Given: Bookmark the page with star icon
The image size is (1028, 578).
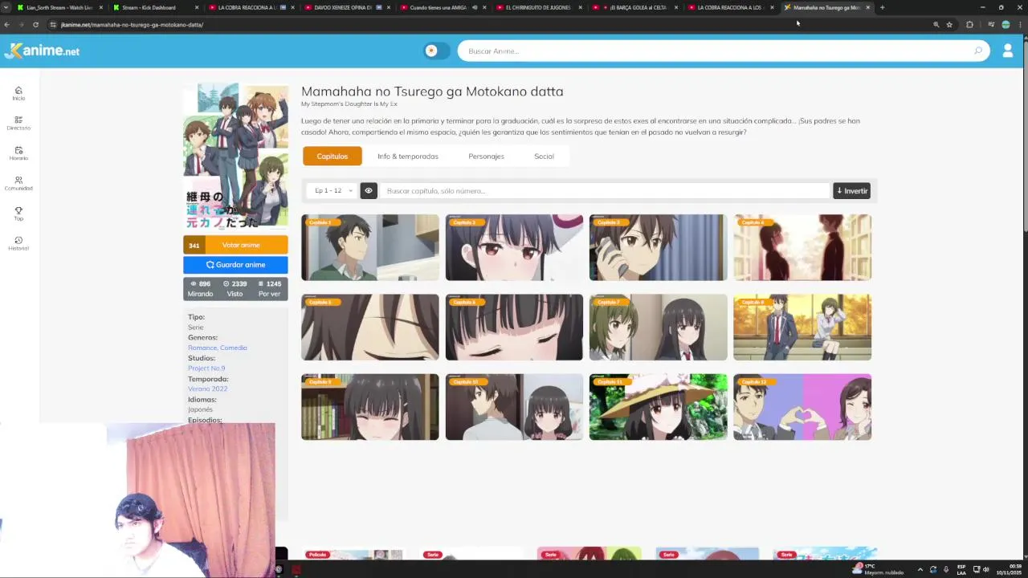Looking at the screenshot, I should click(x=949, y=25).
